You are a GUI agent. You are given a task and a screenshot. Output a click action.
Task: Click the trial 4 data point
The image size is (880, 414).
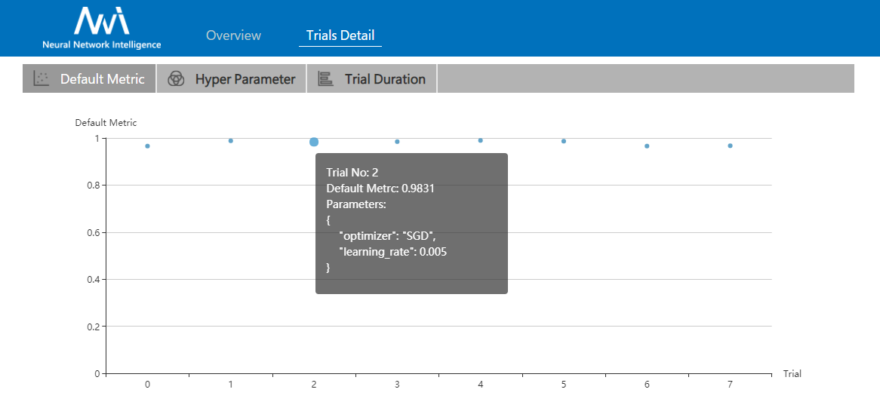click(x=481, y=140)
